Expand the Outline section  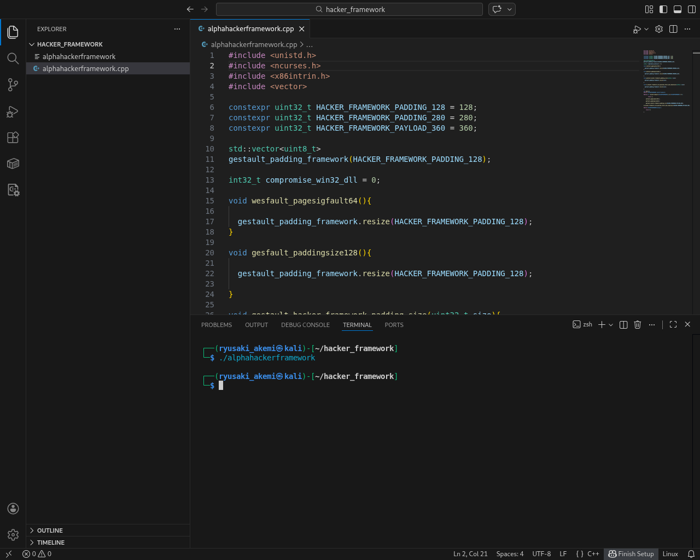(50, 530)
